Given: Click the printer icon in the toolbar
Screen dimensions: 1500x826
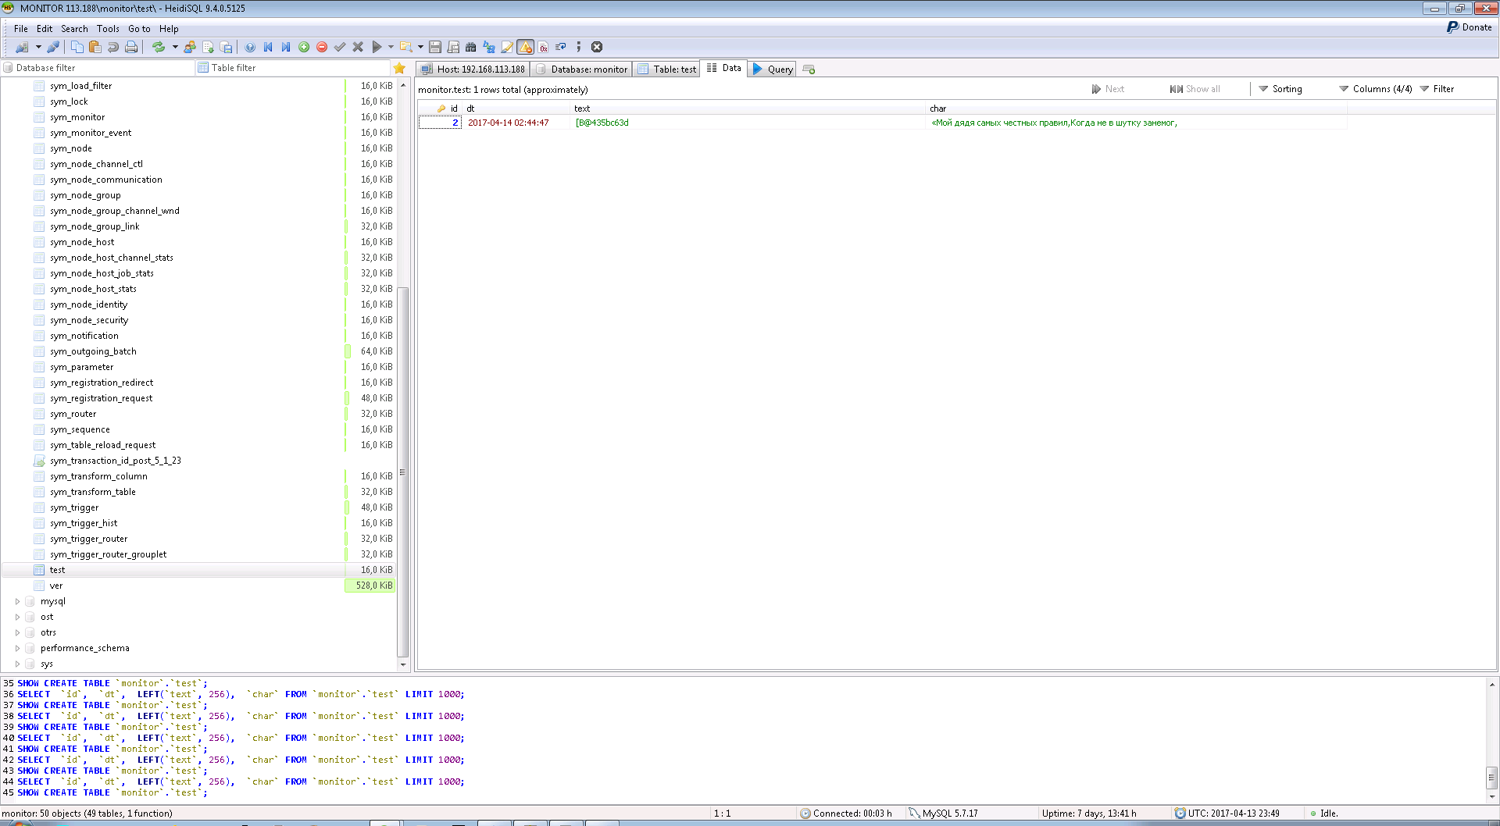Looking at the screenshot, I should 131,47.
